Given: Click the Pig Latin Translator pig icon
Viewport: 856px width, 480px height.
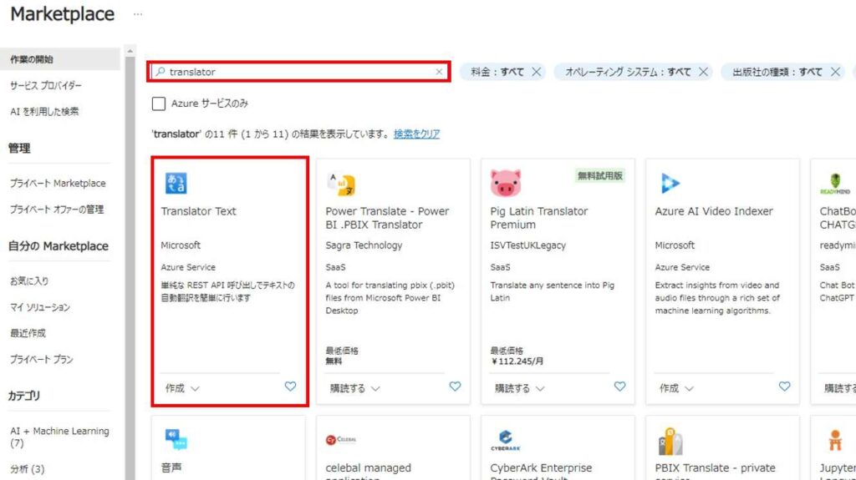Looking at the screenshot, I should tap(505, 182).
